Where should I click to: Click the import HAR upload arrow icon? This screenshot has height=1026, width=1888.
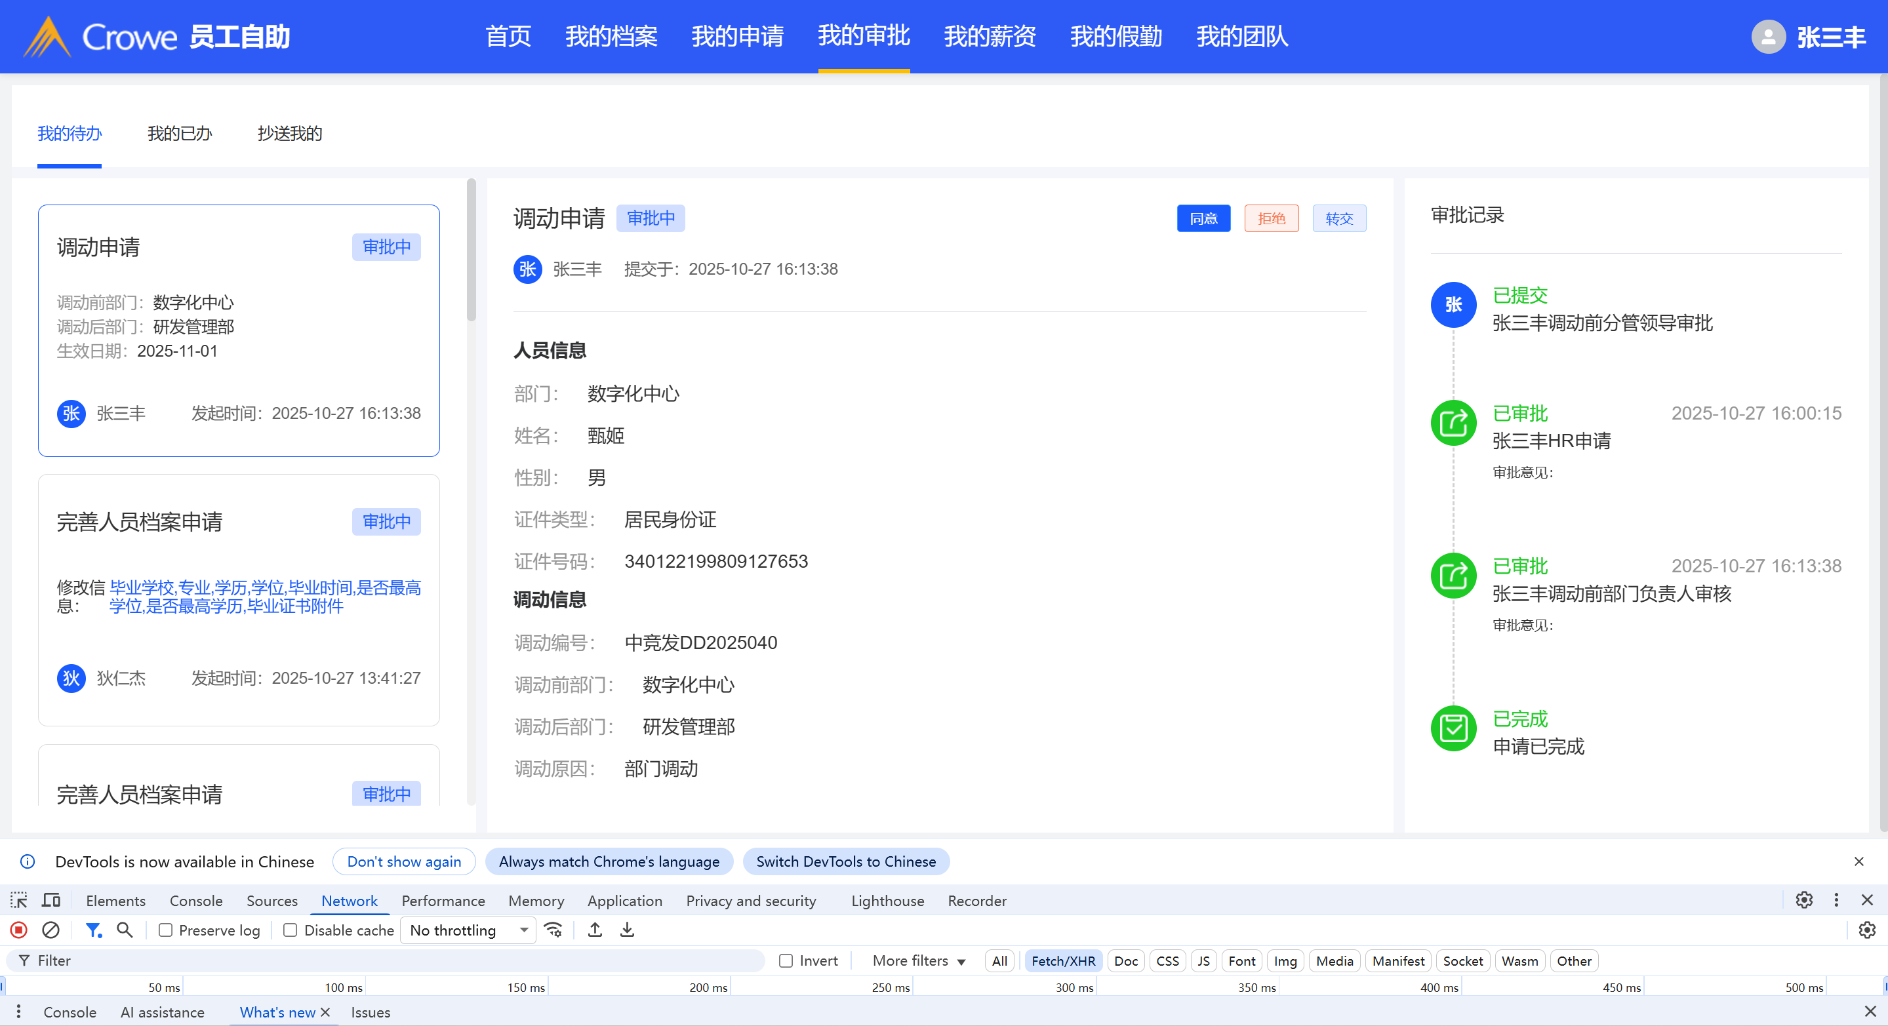[x=595, y=930]
